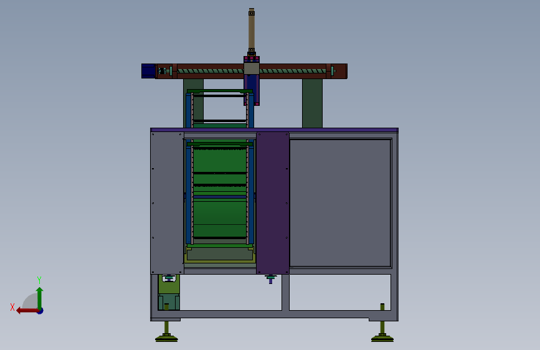Select the center post of lower frame
This screenshot has height=350, width=540.
[285, 292]
